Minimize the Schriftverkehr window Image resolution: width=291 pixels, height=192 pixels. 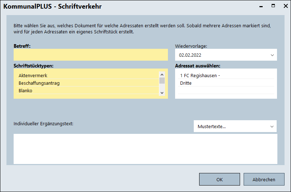point(262,6)
